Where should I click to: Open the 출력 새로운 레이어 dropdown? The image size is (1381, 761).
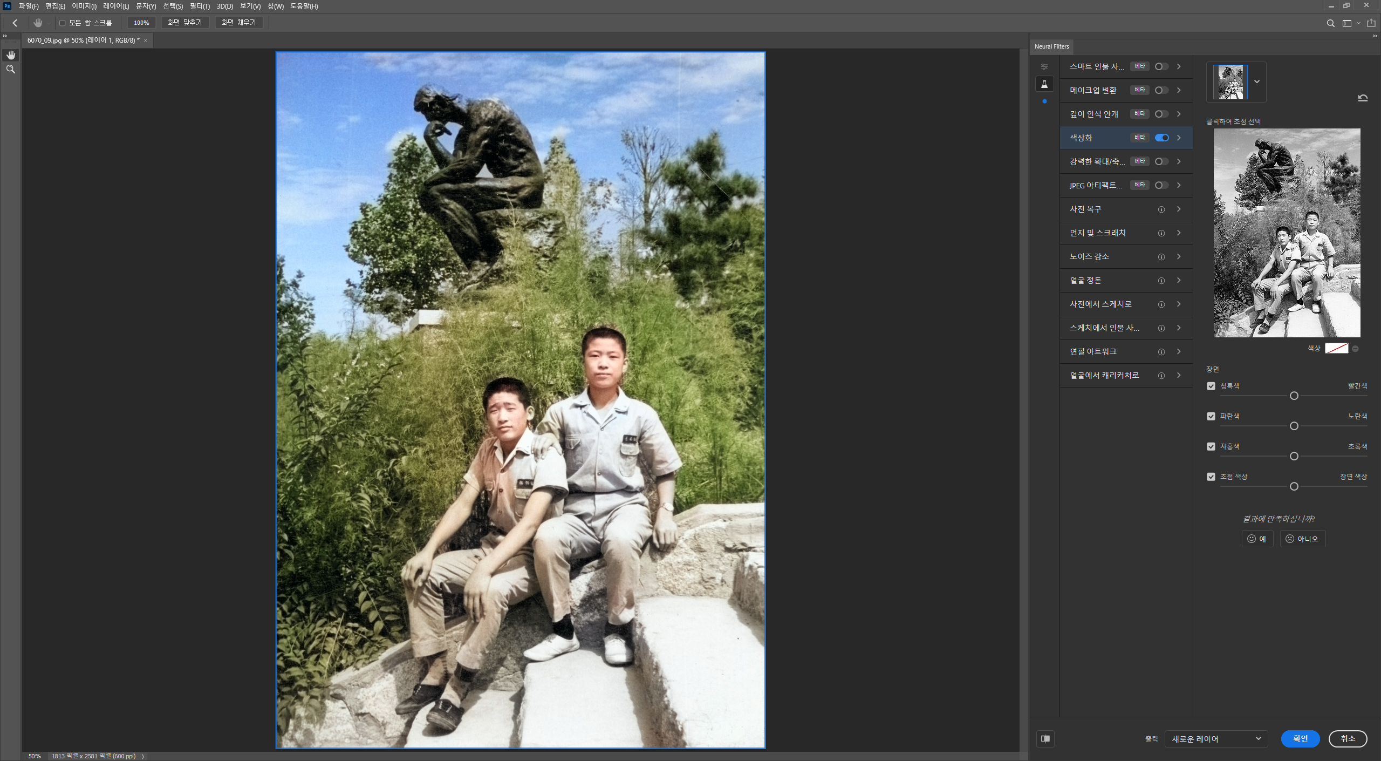[1216, 739]
